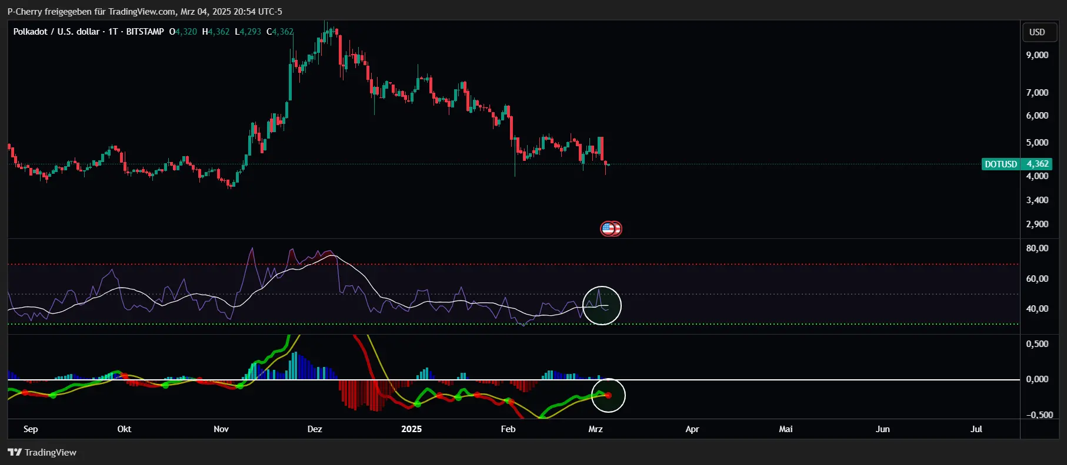Click the 60,00 RSI axis label
The image size is (1067, 465).
1037,278
